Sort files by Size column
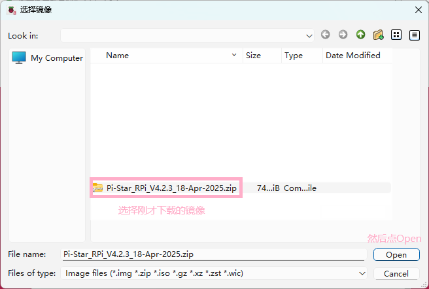This screenshot has height=289, width=429. click(261, 56)
